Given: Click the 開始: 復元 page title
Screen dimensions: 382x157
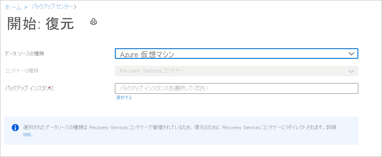Looking at the screenshot, I should [x=40, y=24].
